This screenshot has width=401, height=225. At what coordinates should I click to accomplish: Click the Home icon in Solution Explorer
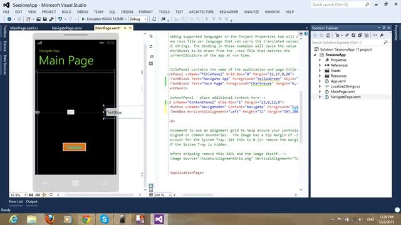click(328, 35)
